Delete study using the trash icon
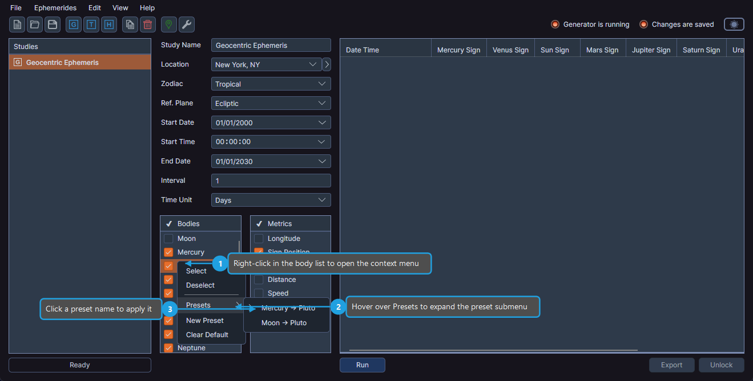 147,24
